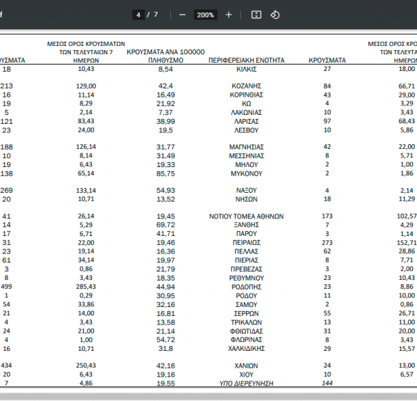The height and width of the screenshot is (401, 417).
Task: Click the 126,14 seven-day average value
Action: coord(86,147)
